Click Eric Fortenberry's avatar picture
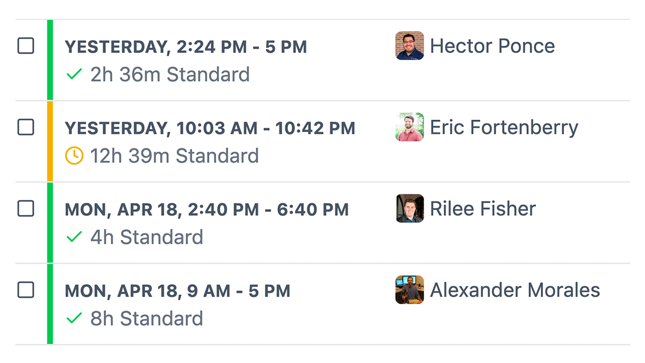This screenshot has height=363, width=645. coord(410,127)
